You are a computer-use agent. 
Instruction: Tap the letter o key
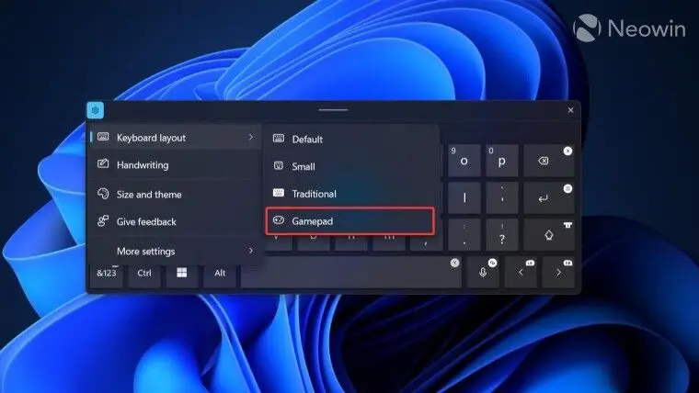tap(464, 161)
